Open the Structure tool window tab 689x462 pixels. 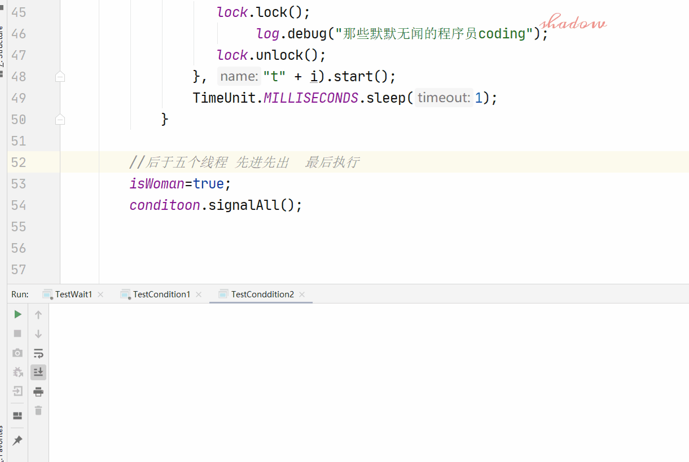2,48
